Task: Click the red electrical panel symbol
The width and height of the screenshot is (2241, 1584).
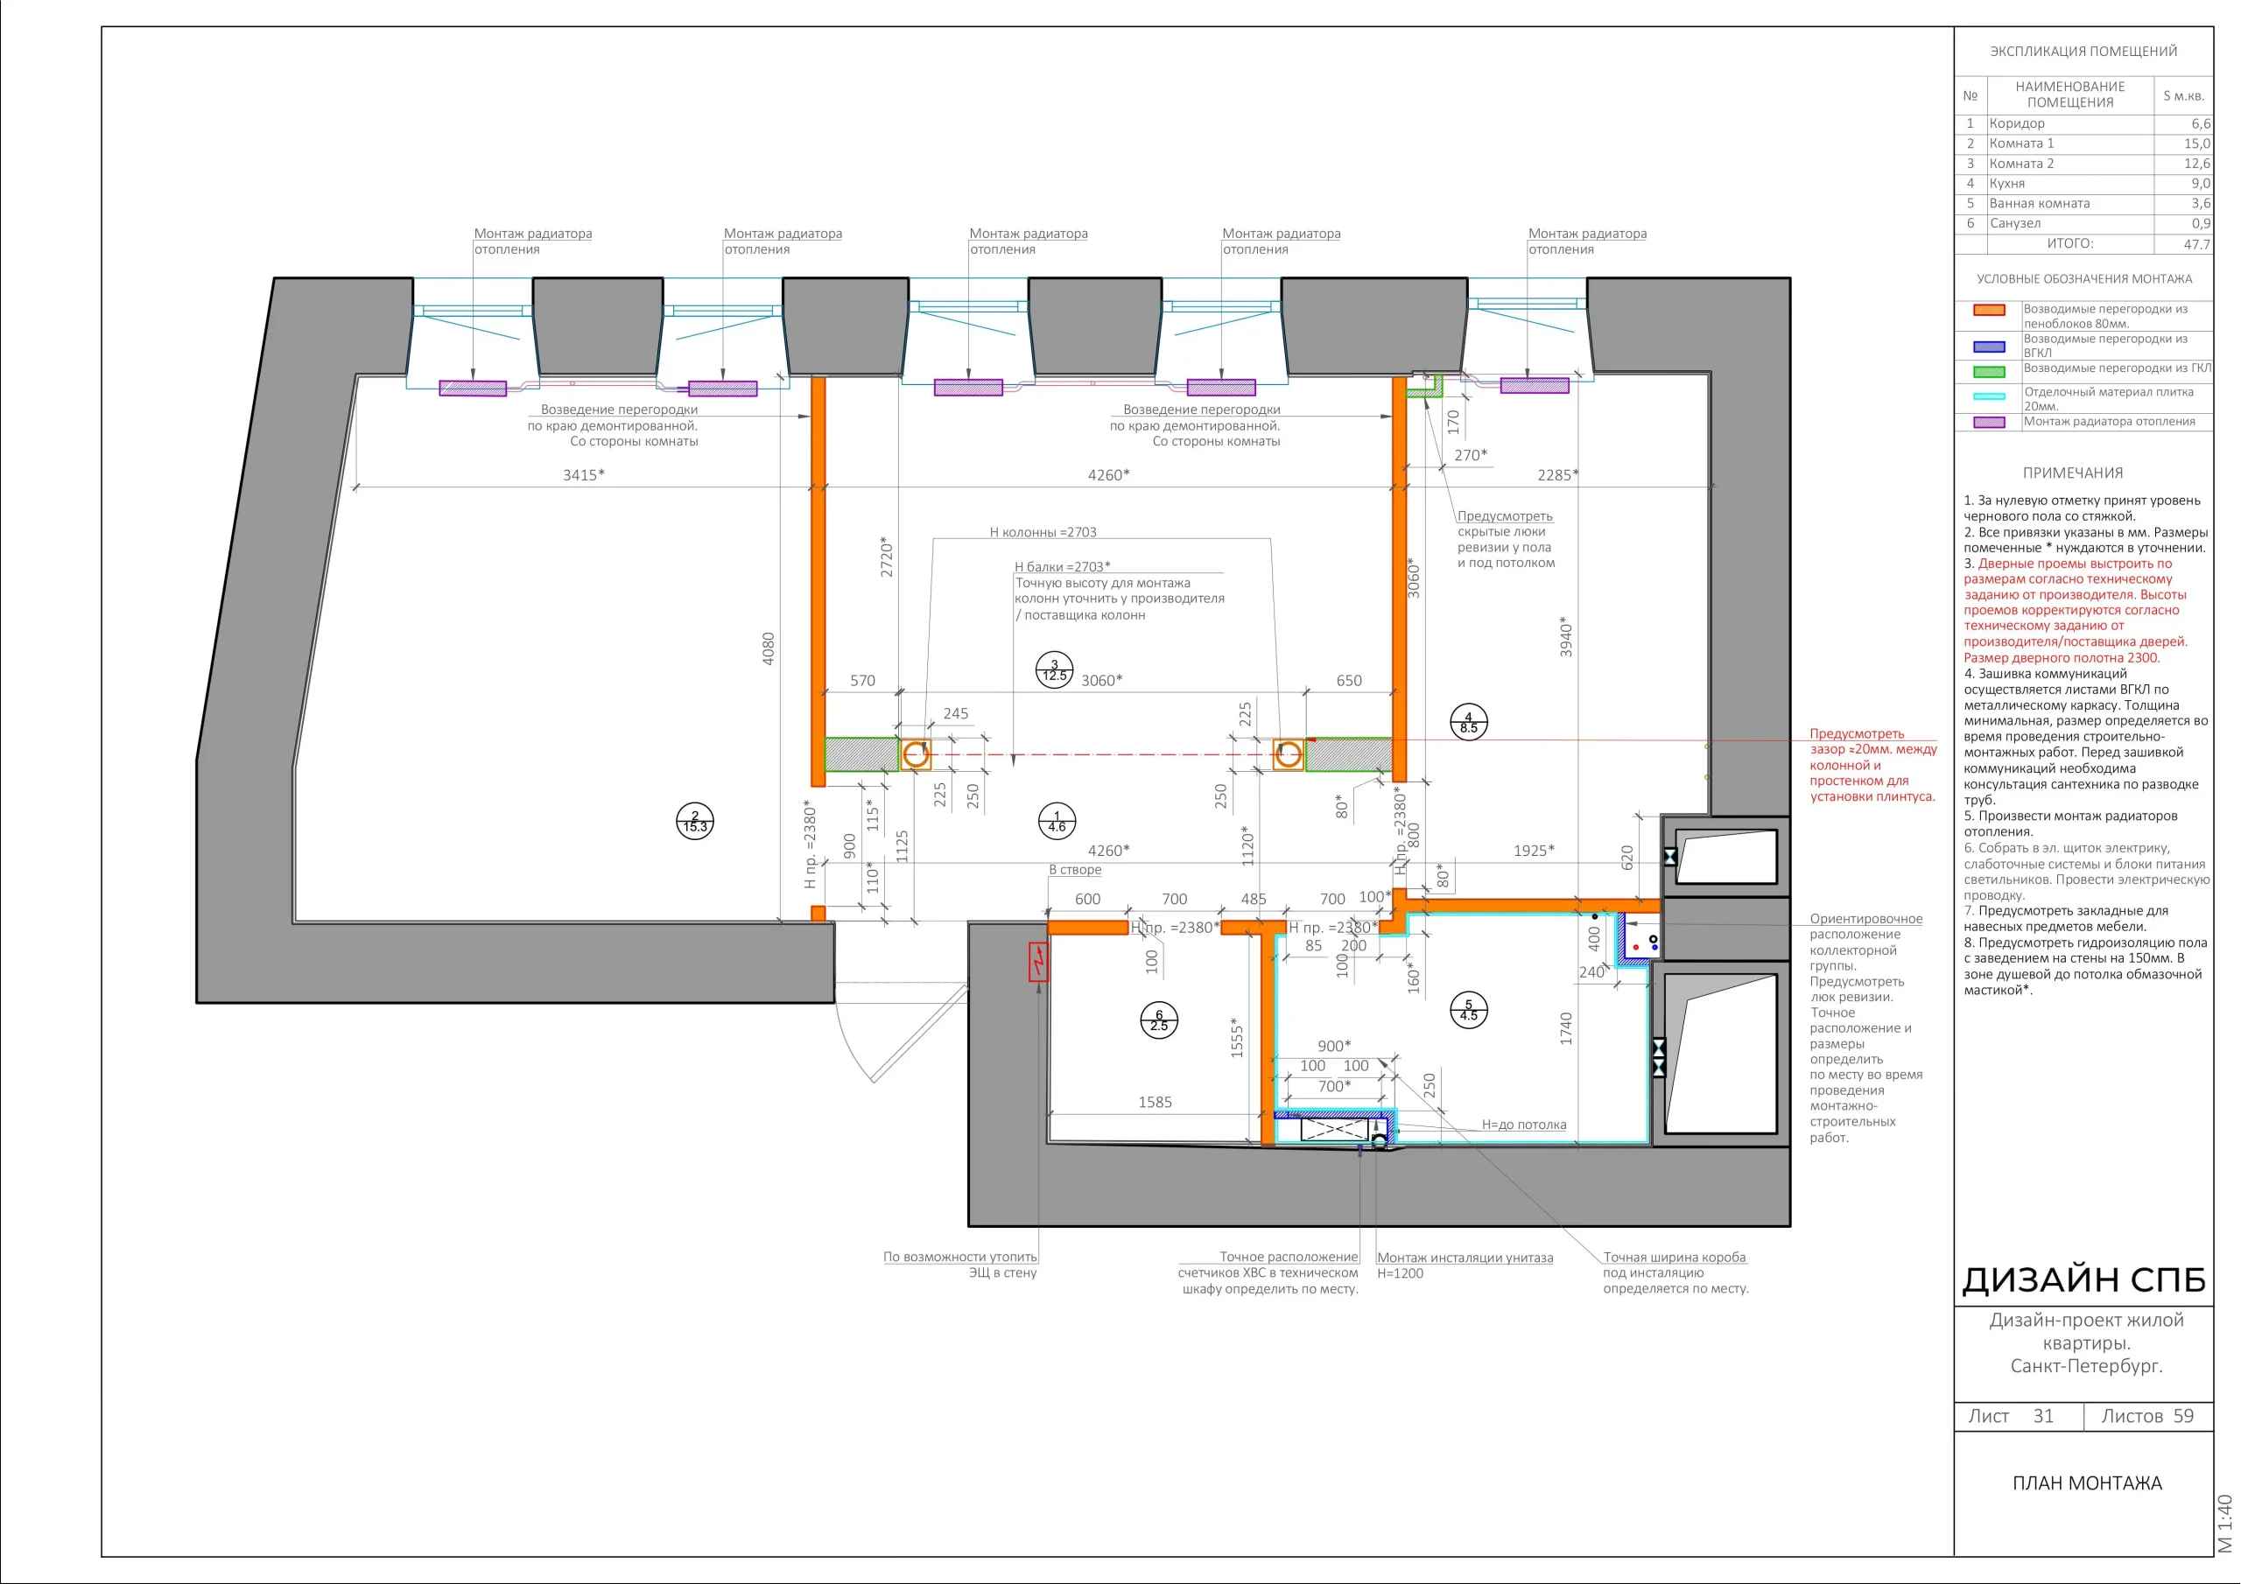Action: [1038, 961]
